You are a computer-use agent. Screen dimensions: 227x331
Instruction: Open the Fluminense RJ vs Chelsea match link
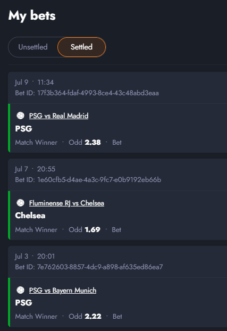(x=66, y=203)
